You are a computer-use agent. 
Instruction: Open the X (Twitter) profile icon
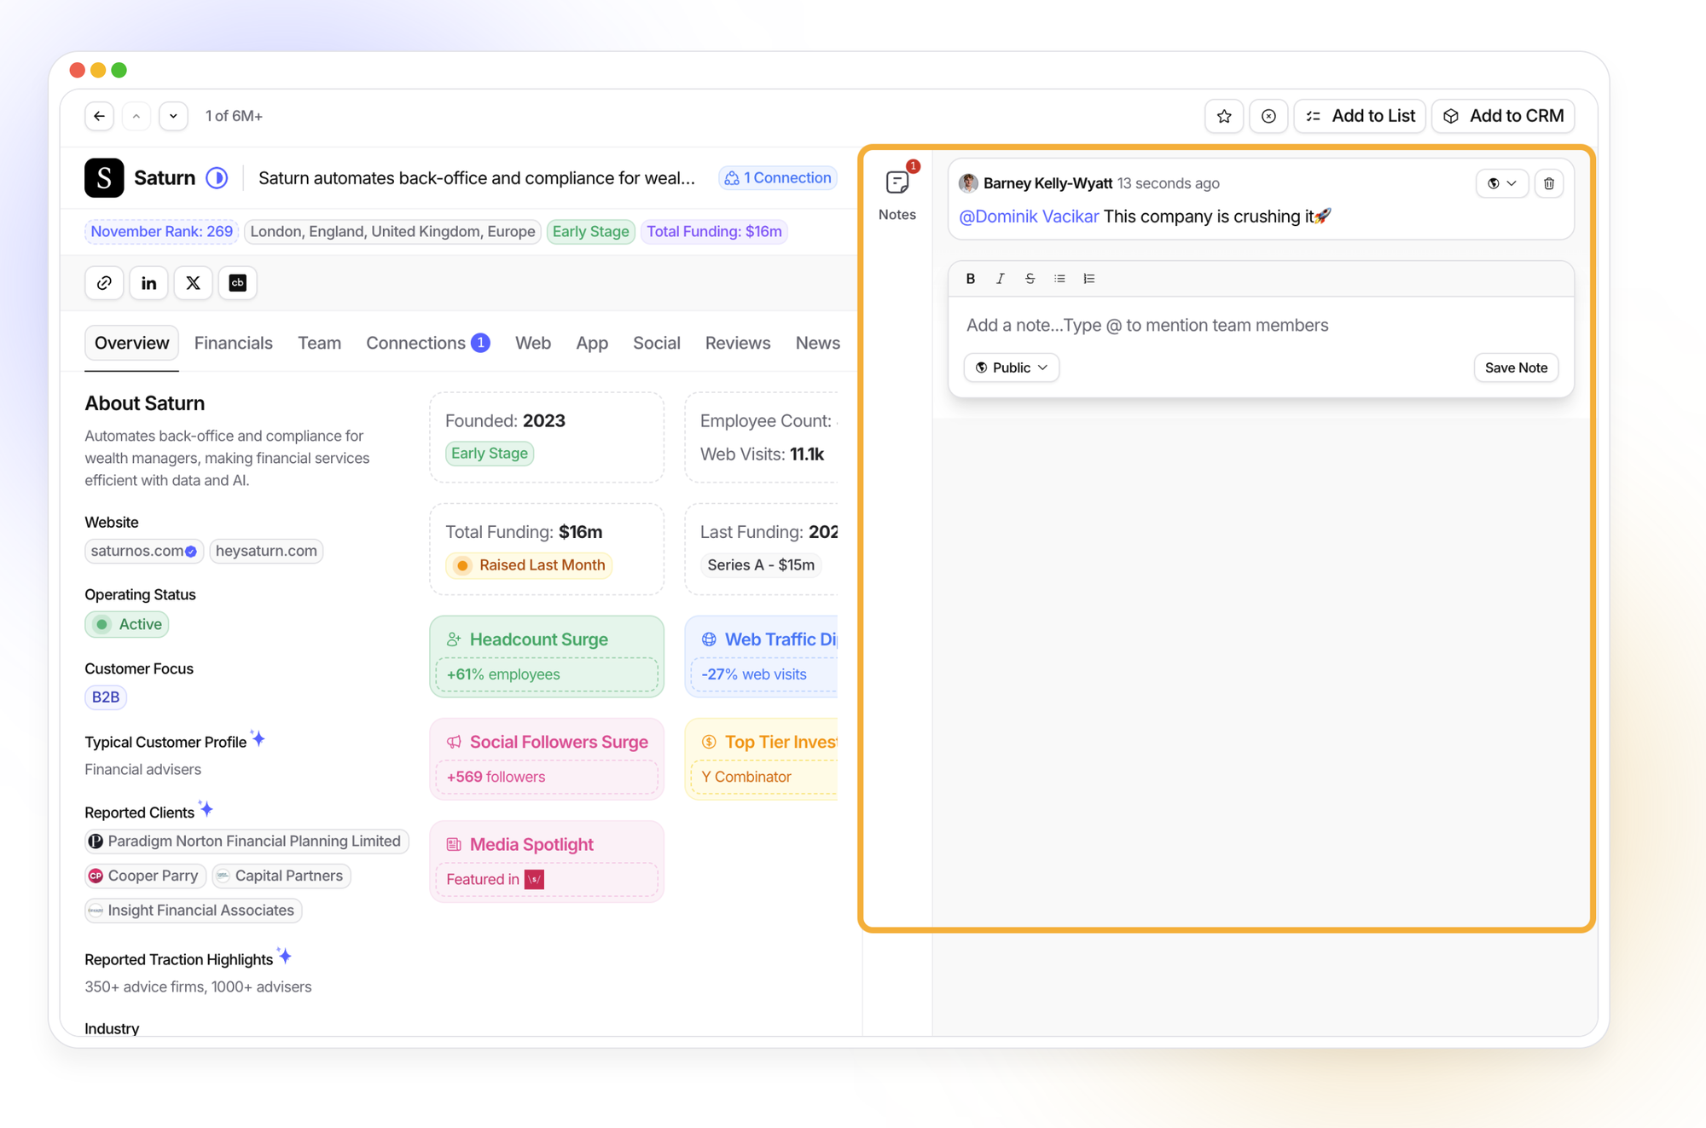[193, 283]
